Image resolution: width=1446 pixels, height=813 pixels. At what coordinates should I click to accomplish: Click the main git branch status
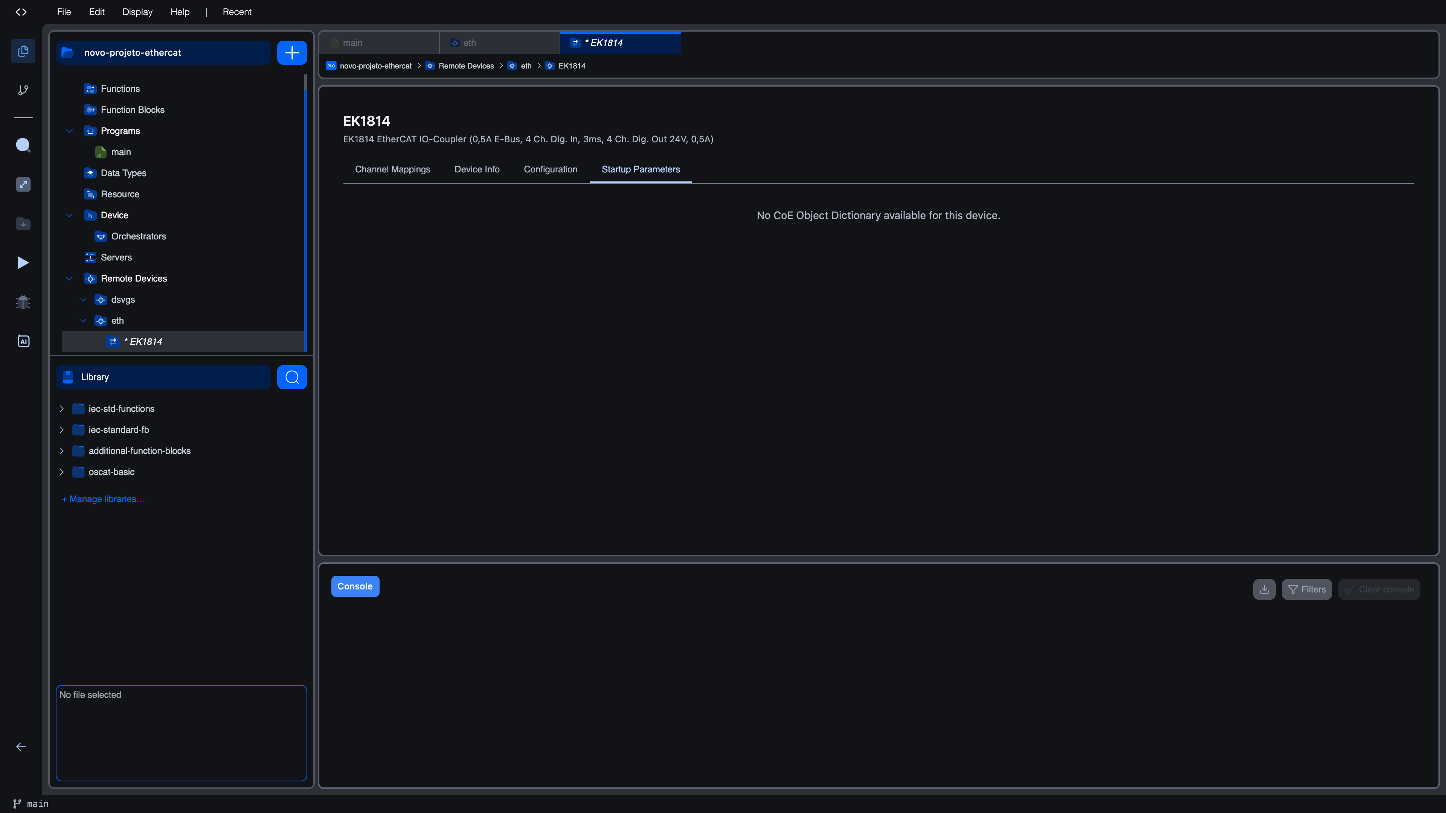pos(31,804)
